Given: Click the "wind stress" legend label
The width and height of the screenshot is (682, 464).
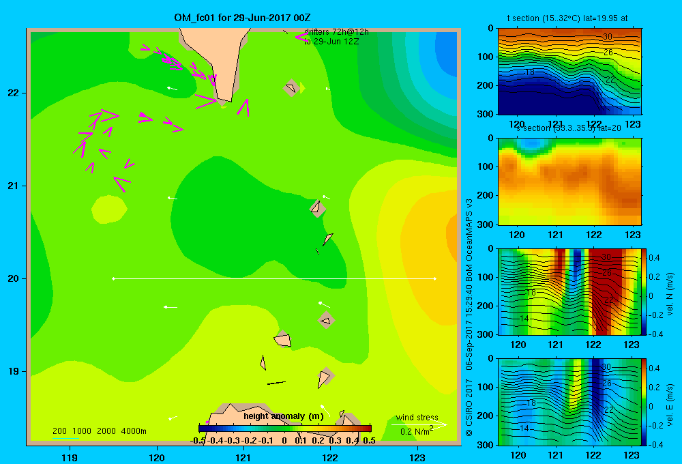Looking at the screenshot, I should click(417, 417).
